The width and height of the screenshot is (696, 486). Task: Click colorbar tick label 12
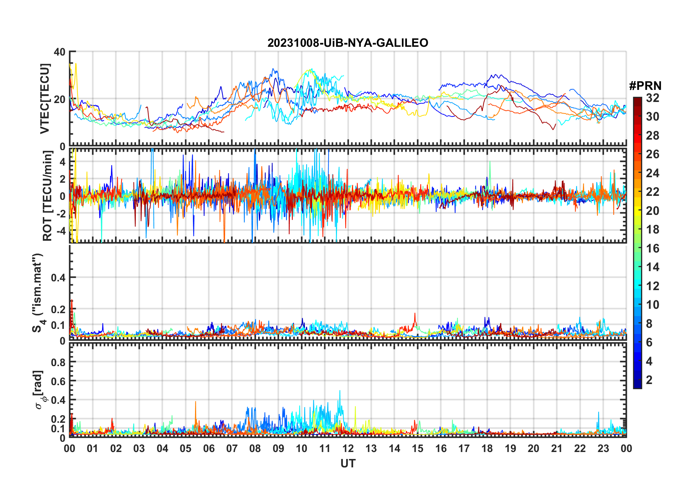(652, 286)
